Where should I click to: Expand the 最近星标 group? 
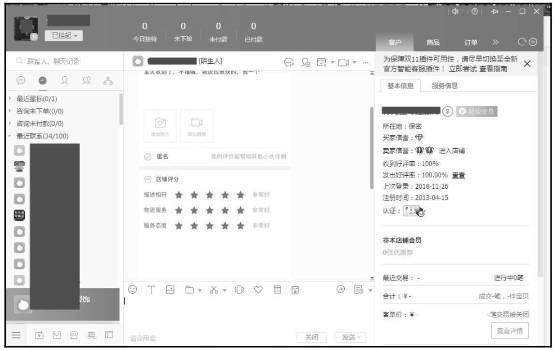point(11,99)
